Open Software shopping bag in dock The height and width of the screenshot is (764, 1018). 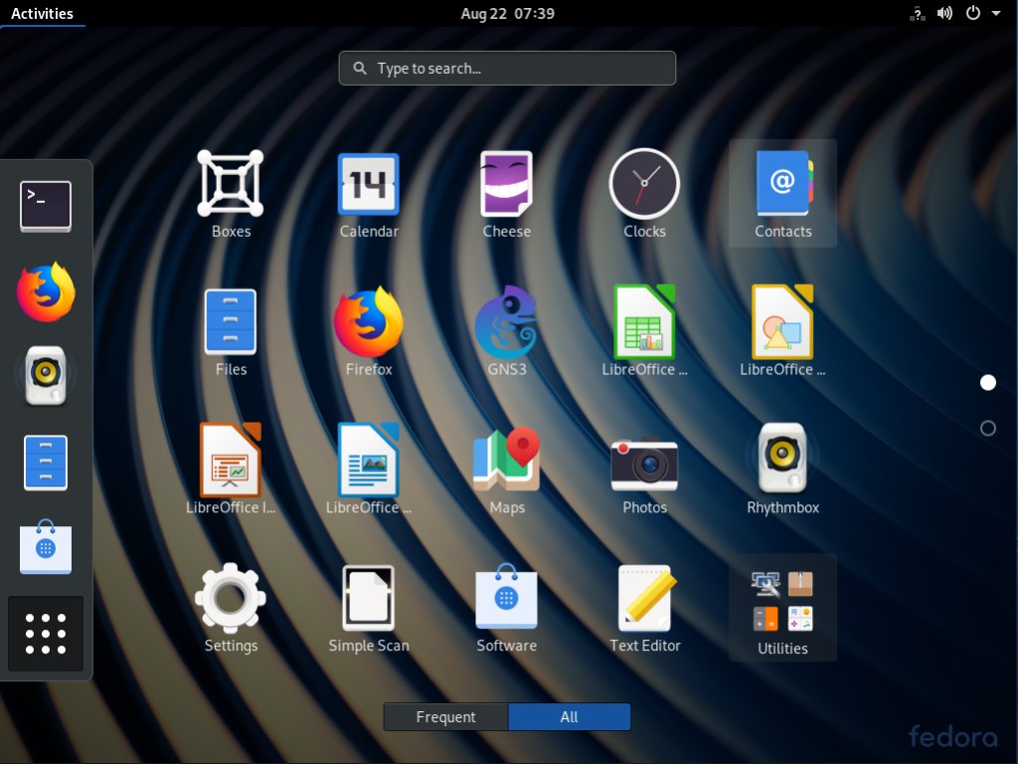click(46, 547)
